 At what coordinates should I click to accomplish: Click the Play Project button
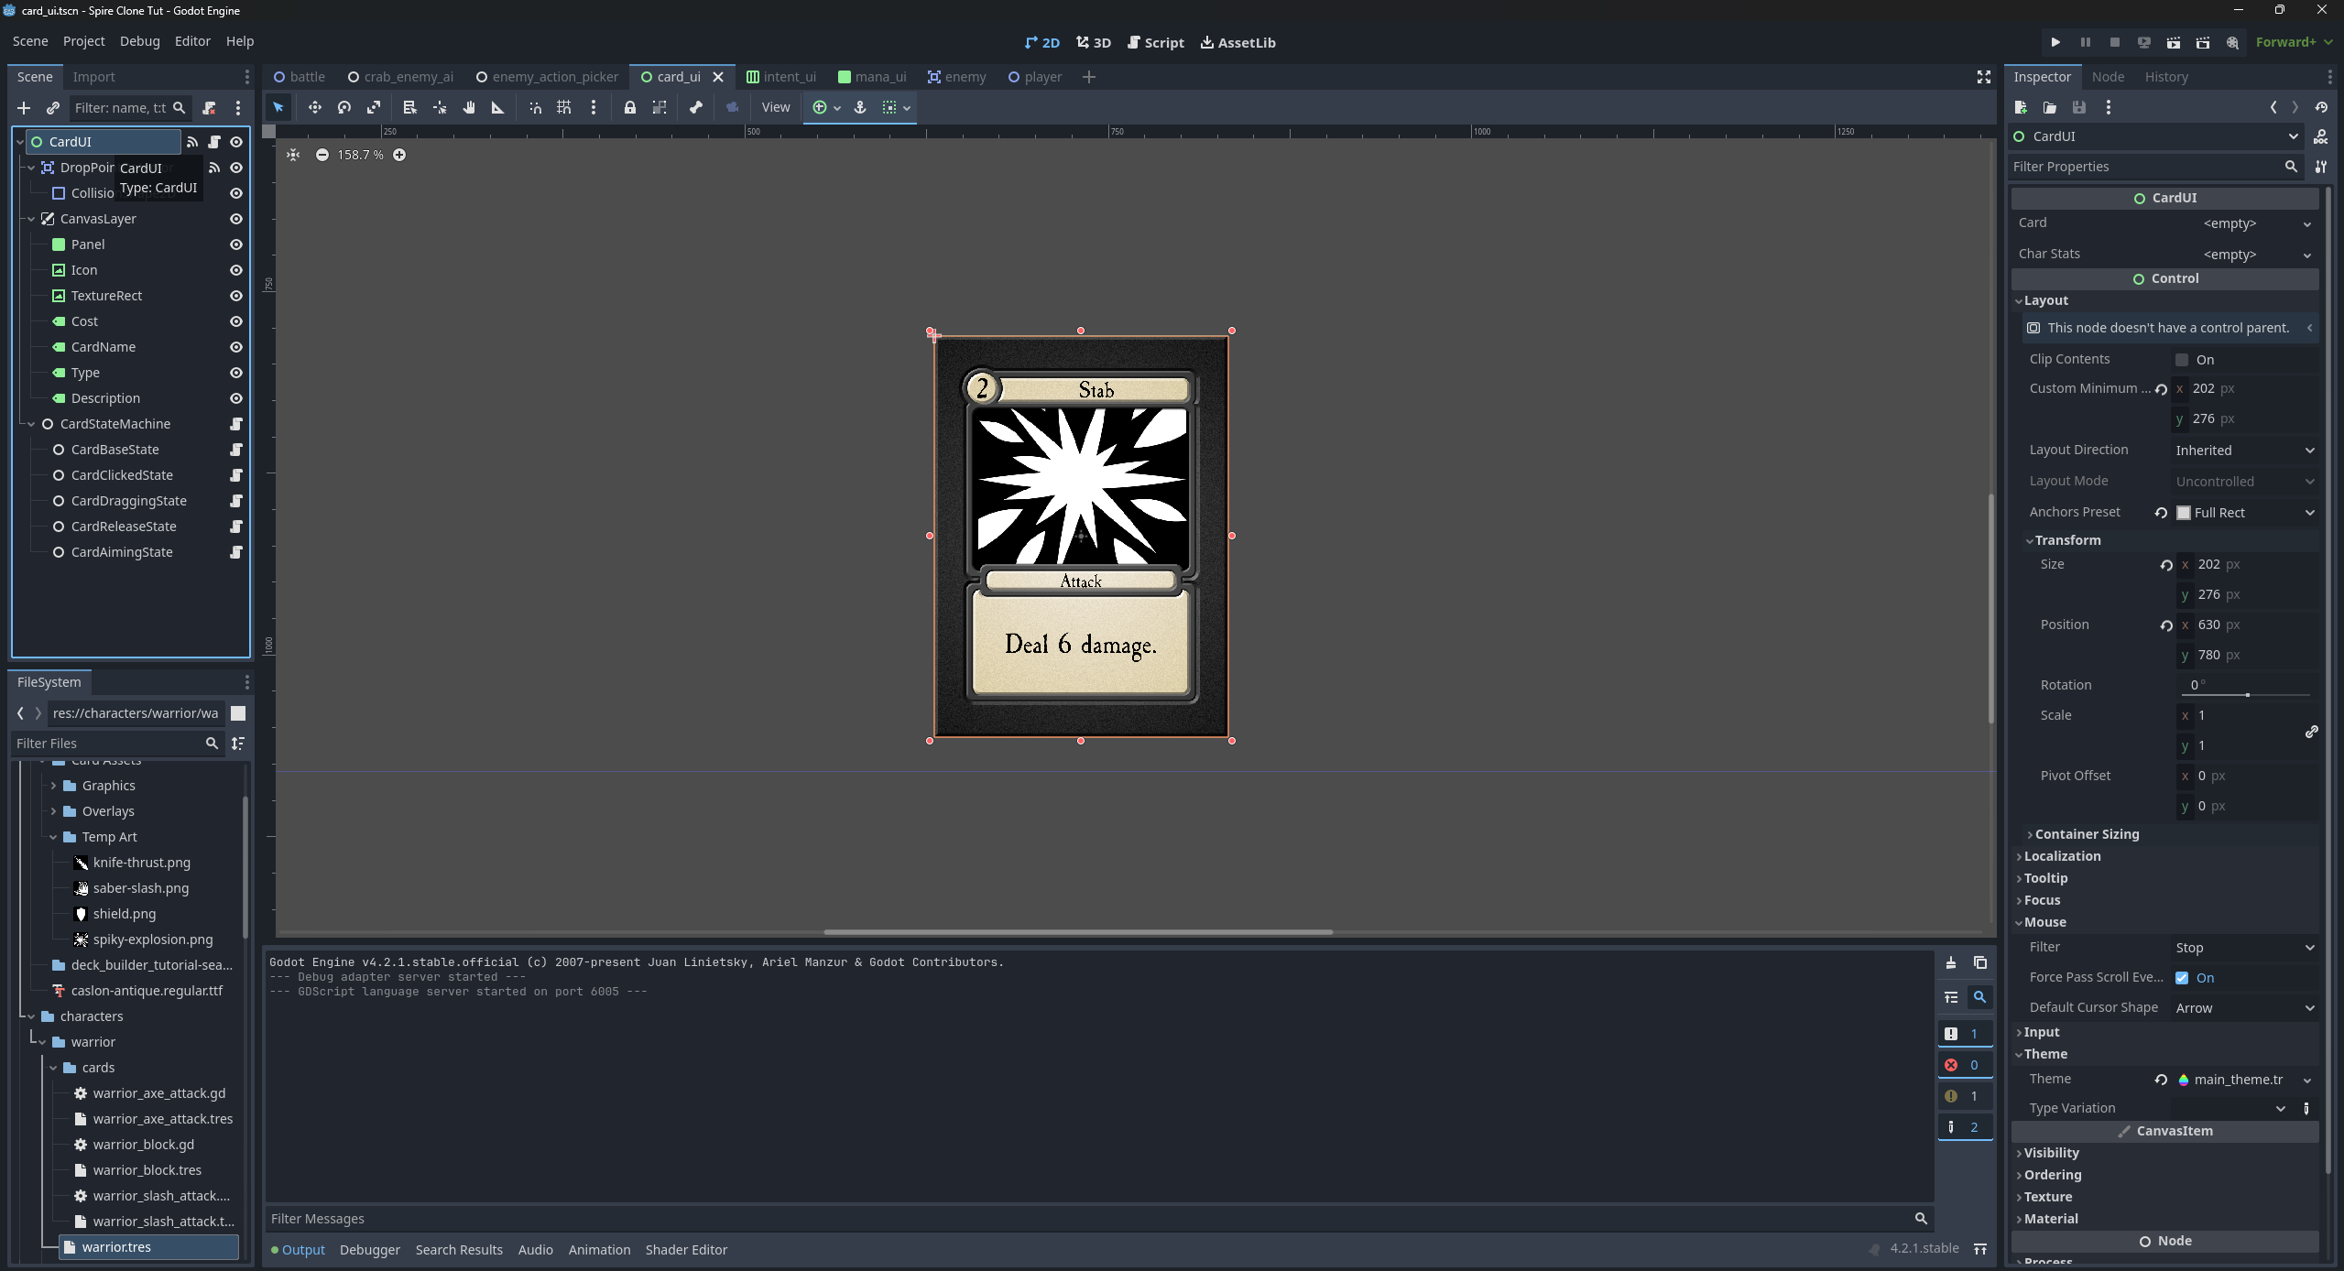pyautogui.click(x=2055, y=42)
